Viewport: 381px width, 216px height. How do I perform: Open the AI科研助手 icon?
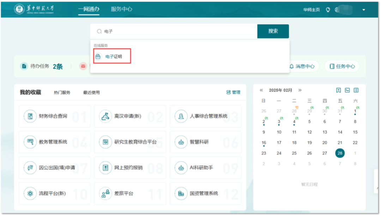pos(181,168)
